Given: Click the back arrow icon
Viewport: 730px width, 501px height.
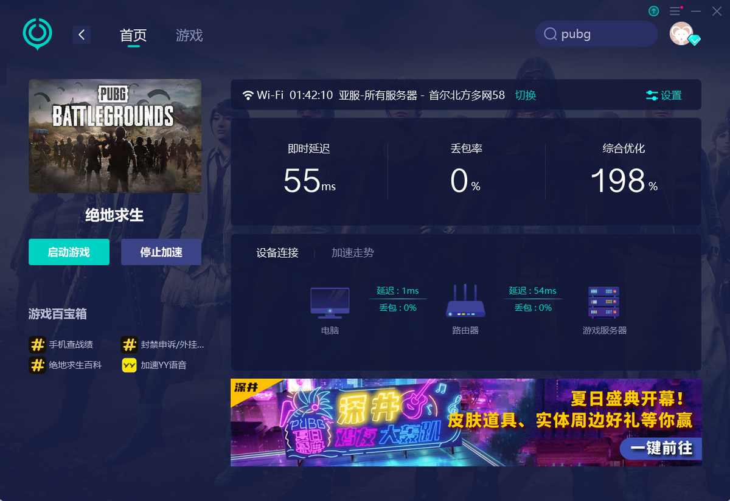Looking at the screenshot, I should (x=82, y=35).
